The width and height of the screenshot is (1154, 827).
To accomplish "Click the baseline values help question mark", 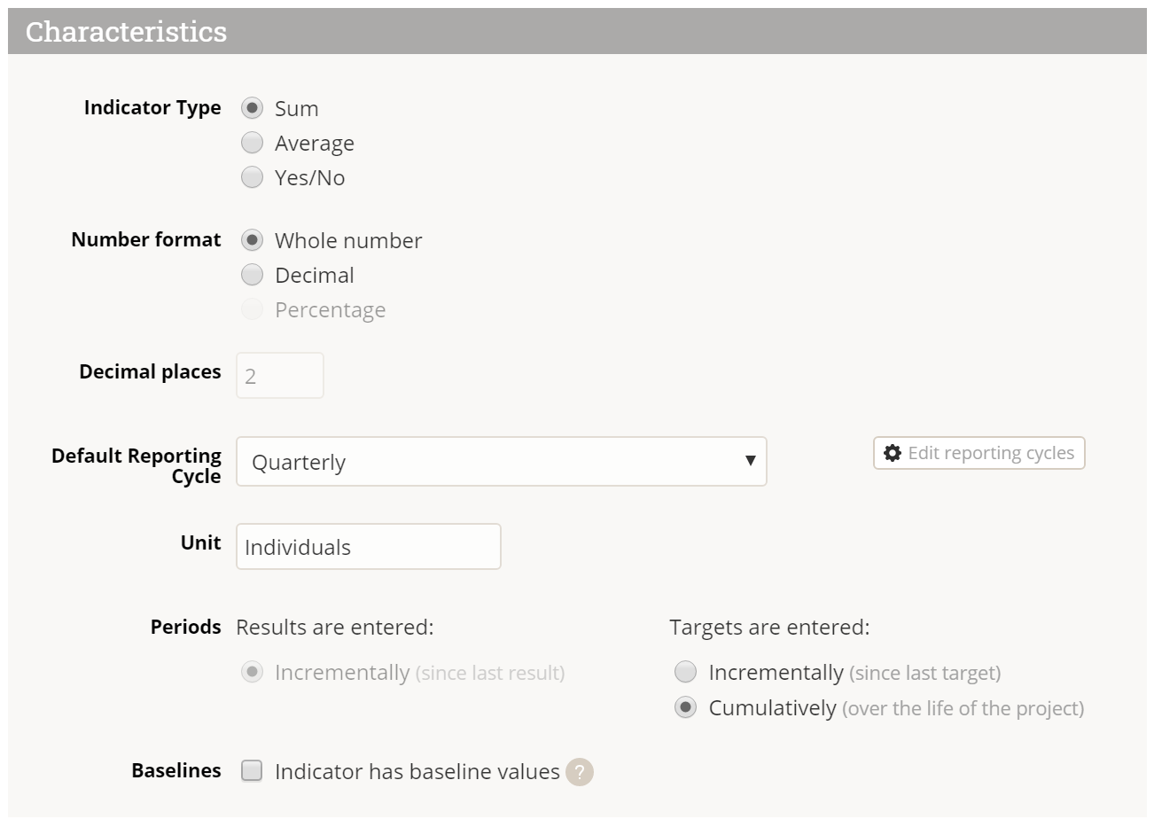I will click(x=580, y=772).
